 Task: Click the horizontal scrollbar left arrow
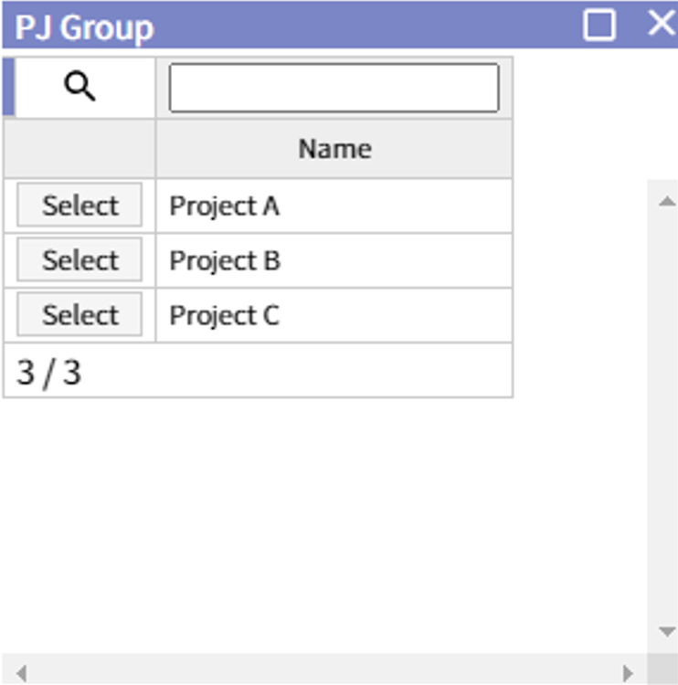point(20,673)
